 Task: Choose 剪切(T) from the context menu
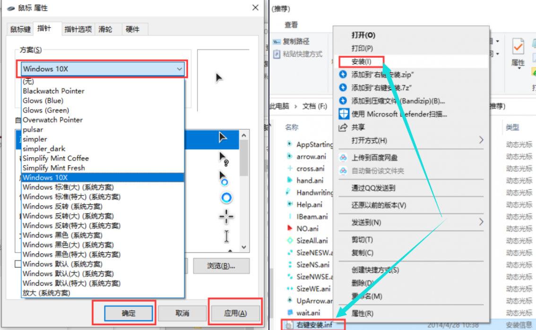[411, 239]
